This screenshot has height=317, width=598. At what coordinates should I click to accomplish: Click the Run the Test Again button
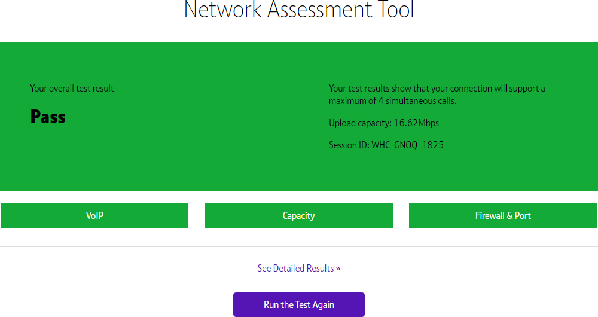[299, 304]
